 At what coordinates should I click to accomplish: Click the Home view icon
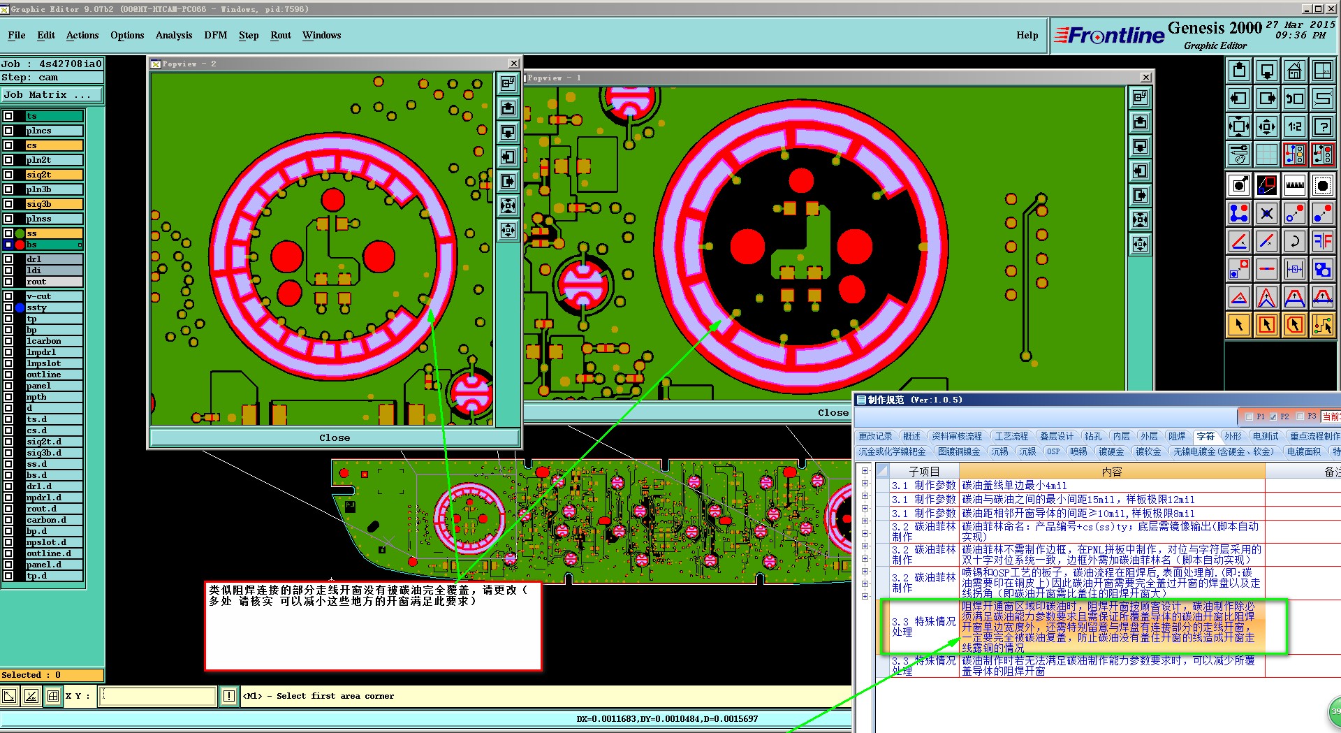pyautogui.click(x=1295, y=71)
